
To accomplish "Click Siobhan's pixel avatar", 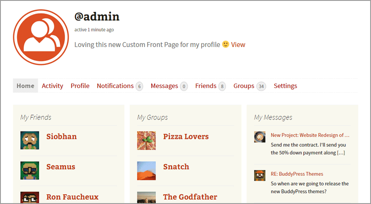I will click(29, 140).
